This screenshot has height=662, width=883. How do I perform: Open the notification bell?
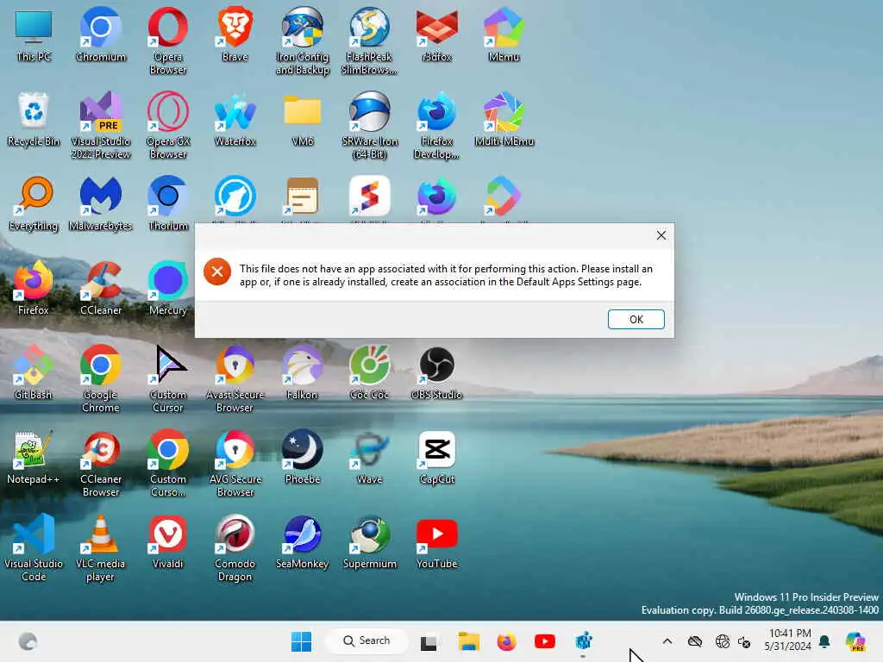click(x=824, y=641)
